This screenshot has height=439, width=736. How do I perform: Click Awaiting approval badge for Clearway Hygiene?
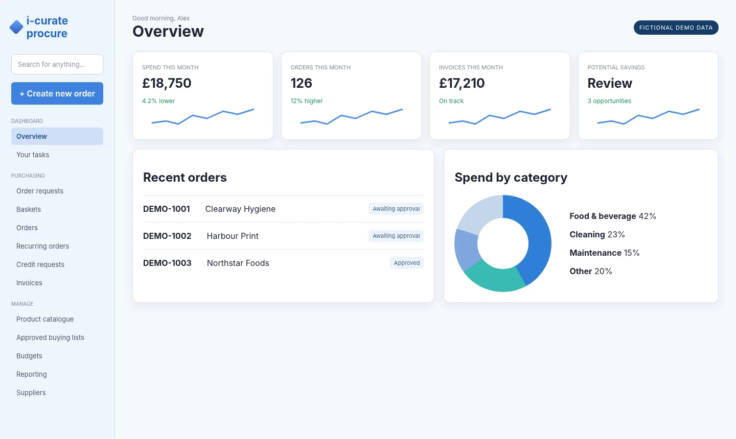click(x=396, y=209)
